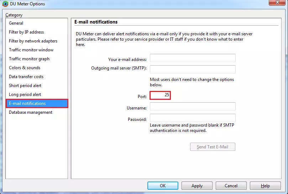This screenshot has width=288, height=194.
Task: Click the 'DU Meter Options' window title
Action: click(27, 4)
